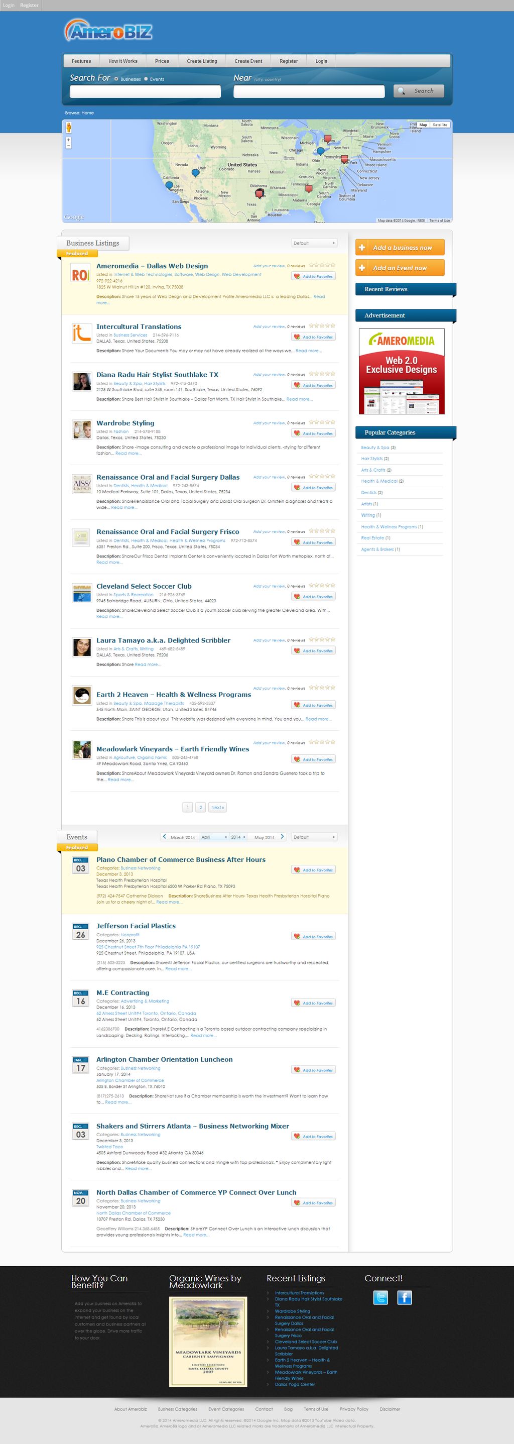Click Dec 03 calendar icon for Plano Chamber event
Image resolution: width=514 pixels, height=1444 pixels.
pyautogui.click(x=81, y=865)
